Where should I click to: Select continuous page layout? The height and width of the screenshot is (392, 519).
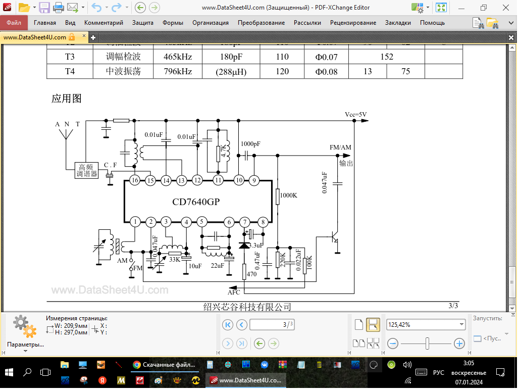pos(373,324)
